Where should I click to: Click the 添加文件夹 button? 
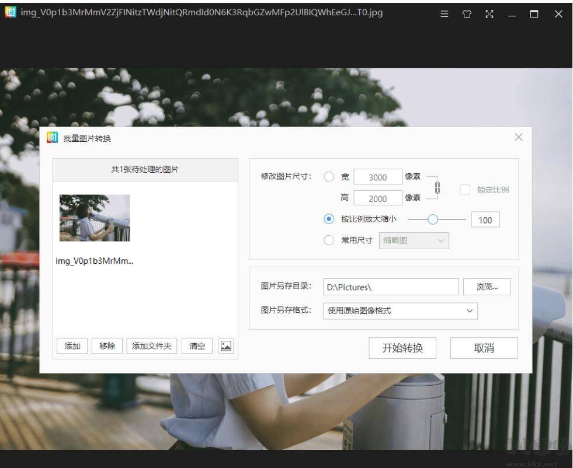coord(151,345)
